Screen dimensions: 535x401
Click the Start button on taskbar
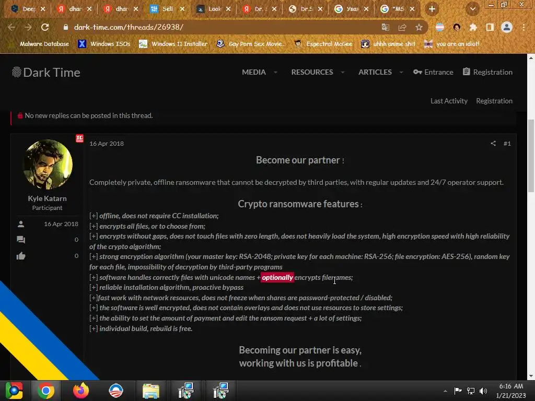tap(14, 391)
